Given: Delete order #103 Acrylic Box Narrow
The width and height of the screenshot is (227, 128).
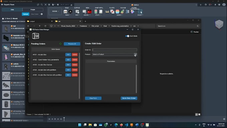Looking at the screenshot, I should (x=75, y=65).
